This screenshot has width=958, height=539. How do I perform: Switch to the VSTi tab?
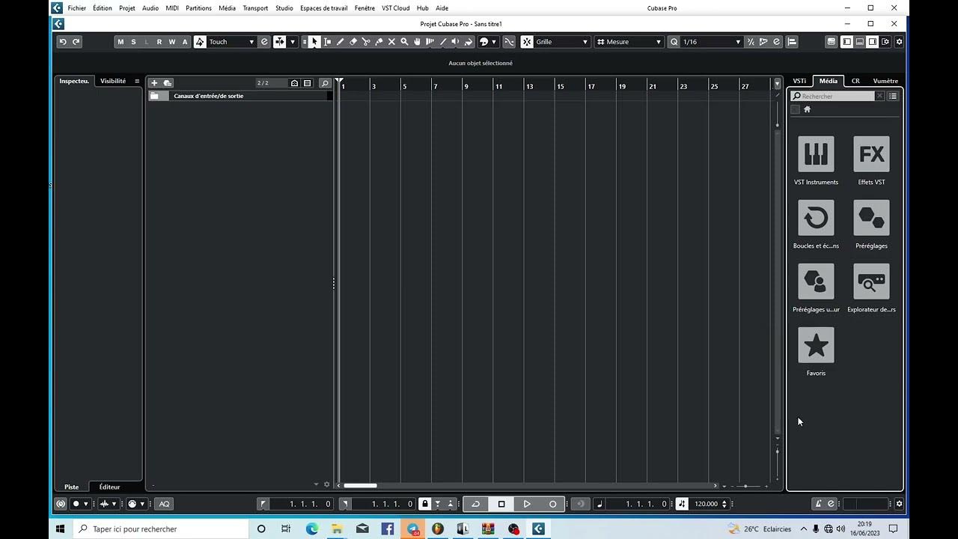coord(799,81)
